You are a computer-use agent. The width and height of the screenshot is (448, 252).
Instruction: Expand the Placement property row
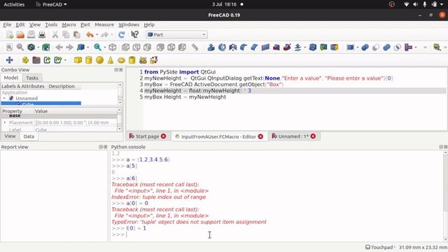[x=5, y=122]
